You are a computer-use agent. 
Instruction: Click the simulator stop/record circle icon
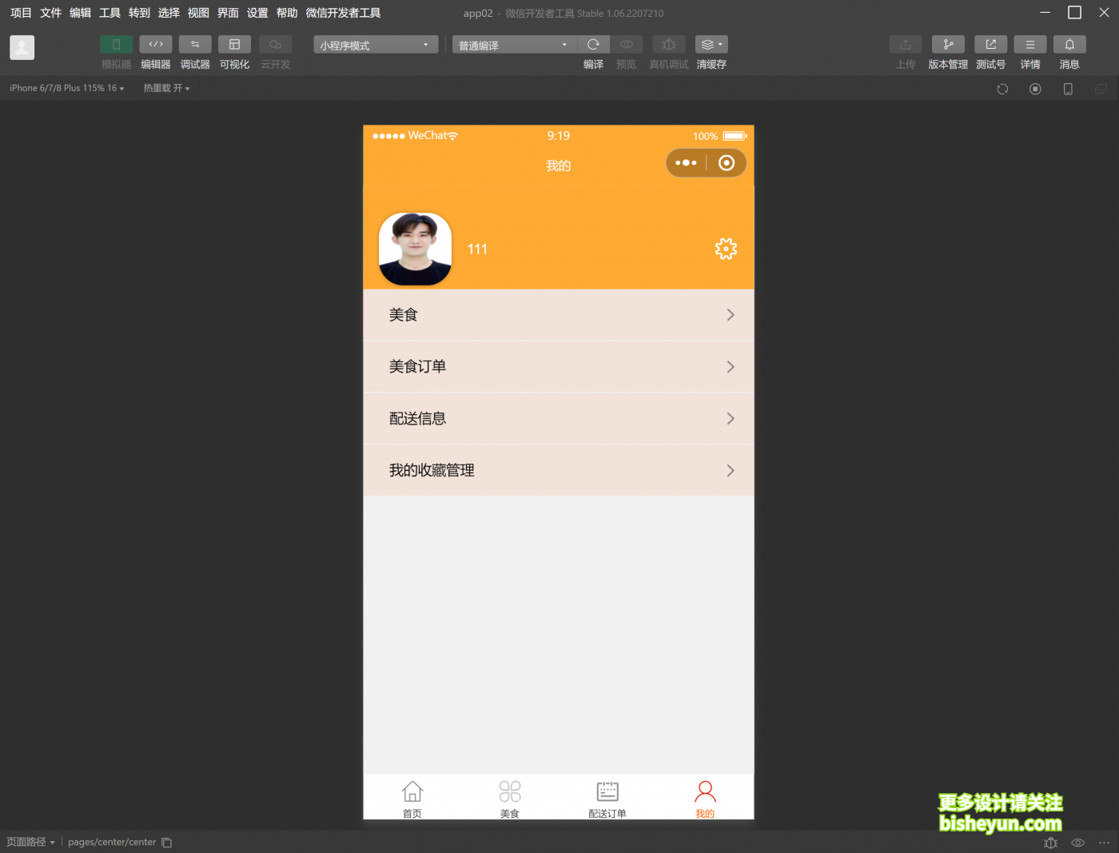point(1035,89)
